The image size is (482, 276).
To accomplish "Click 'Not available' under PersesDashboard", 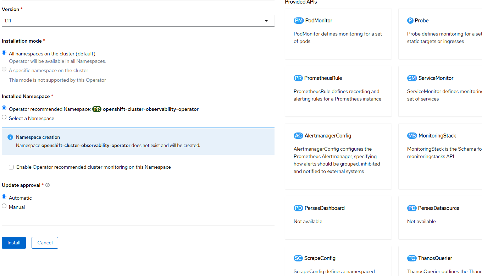I will [308, 221].
